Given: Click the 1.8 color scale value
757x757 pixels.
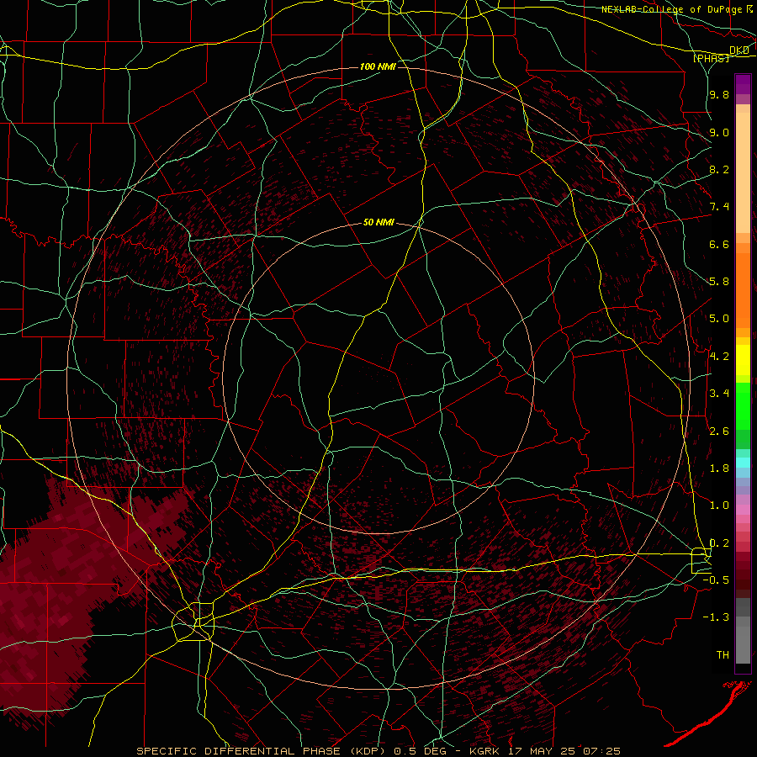Looking at the screenshot, I should pyautogui.click(x=719, y=468).
